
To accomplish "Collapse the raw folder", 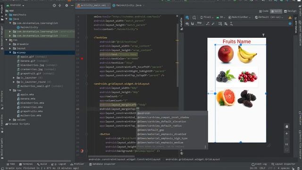I will pyautogui.click(x=10, y=90).
